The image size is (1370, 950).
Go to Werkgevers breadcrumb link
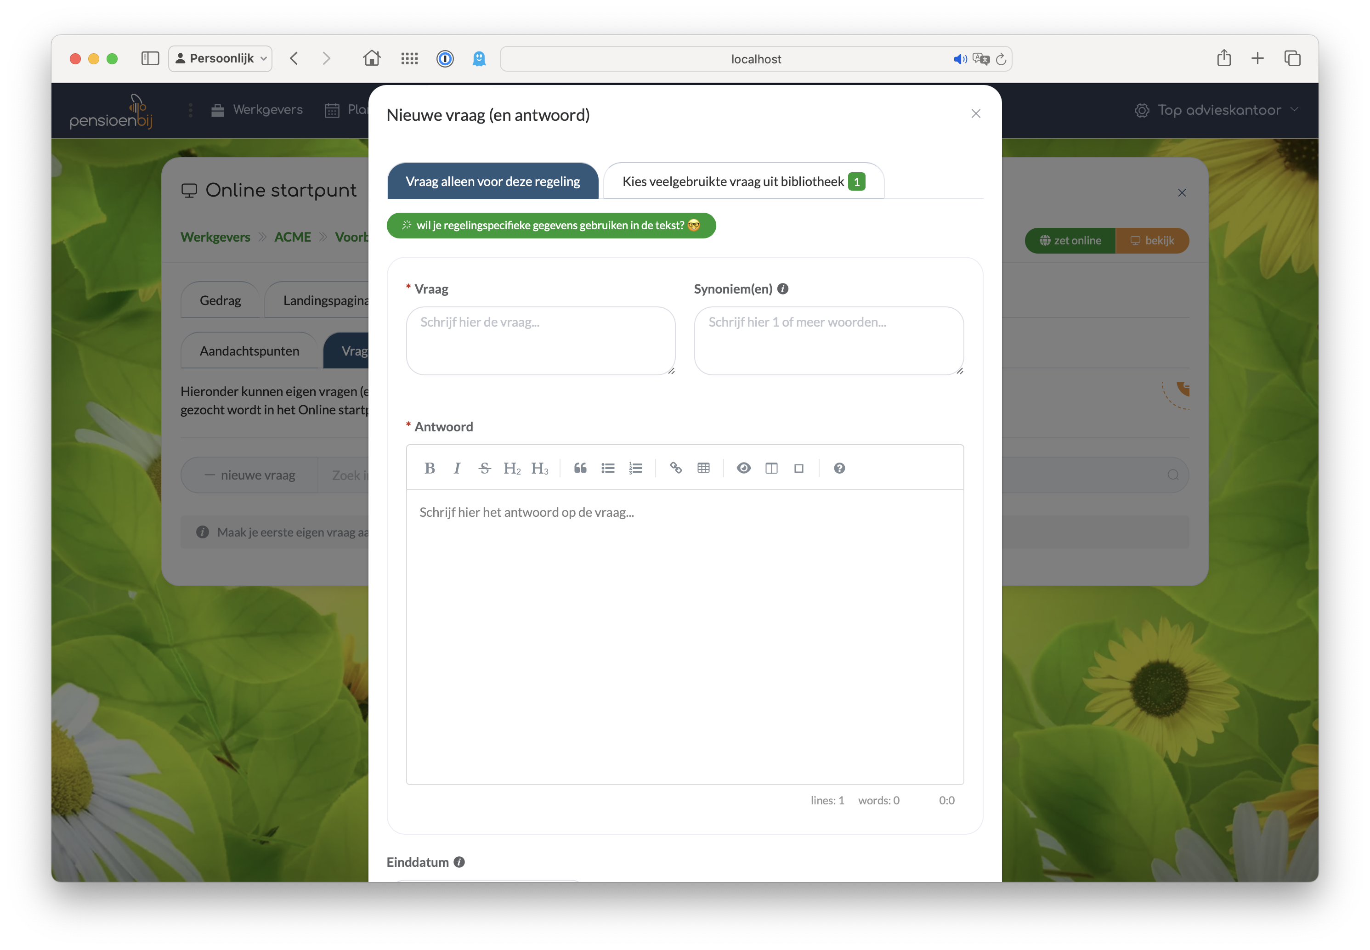pos(215,237)
